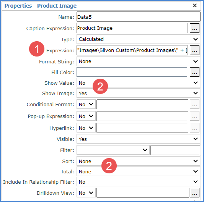Viewport: 204px width, 202px height.
Task: Expand the Type dropdown showing Calculated
Action: point(138,39)
